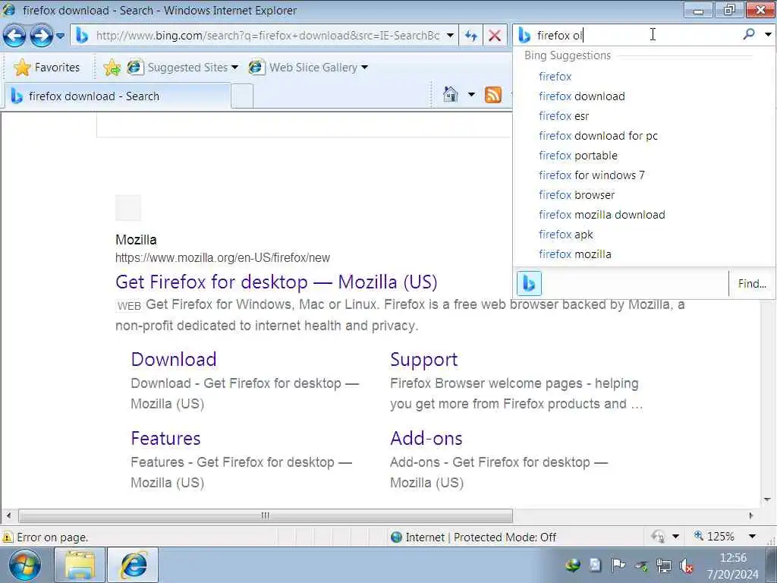Click the Action Center flag icon
Image resolution: width=777 pixels, height=583 pixels.
click(x=618, y=565)
